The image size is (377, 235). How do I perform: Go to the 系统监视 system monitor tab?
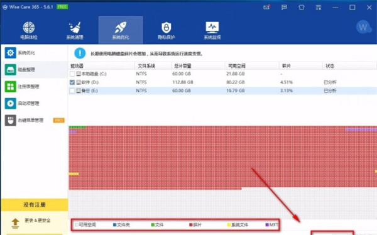click(x=212, y=30)
